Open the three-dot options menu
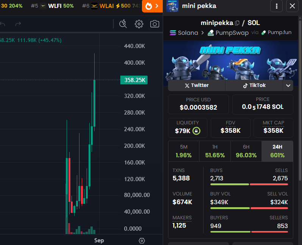Screen dimensions: 302x245 pos(276,6)
